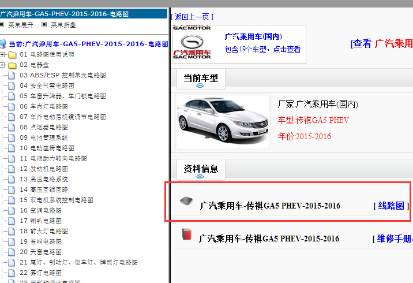Viewport: 413px width, 283px height.
Task: Click document icon for 12 发动机电路图
Action: [x=12, y=169]
